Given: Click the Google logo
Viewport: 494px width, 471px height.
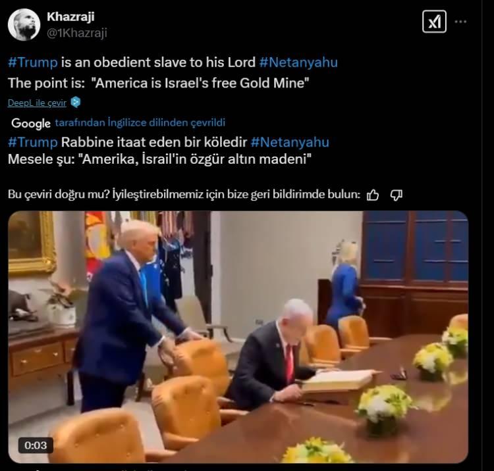Looking at the screenshot, I should [x=31, y=123].
